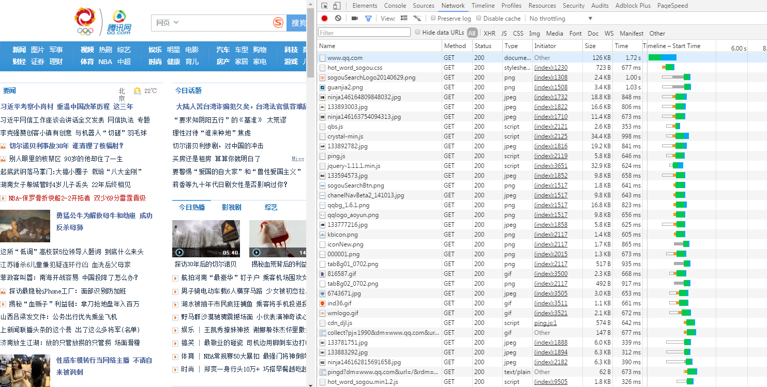Click file icon beside kbicon.png
The width and height of the screenshot is (767, 387).
[322, 235]
